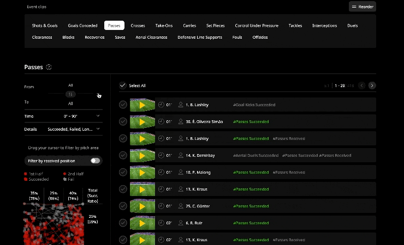Check the Select All checkbox
The width and height of the screenshot is (404, 245).
tap(123, 85)
